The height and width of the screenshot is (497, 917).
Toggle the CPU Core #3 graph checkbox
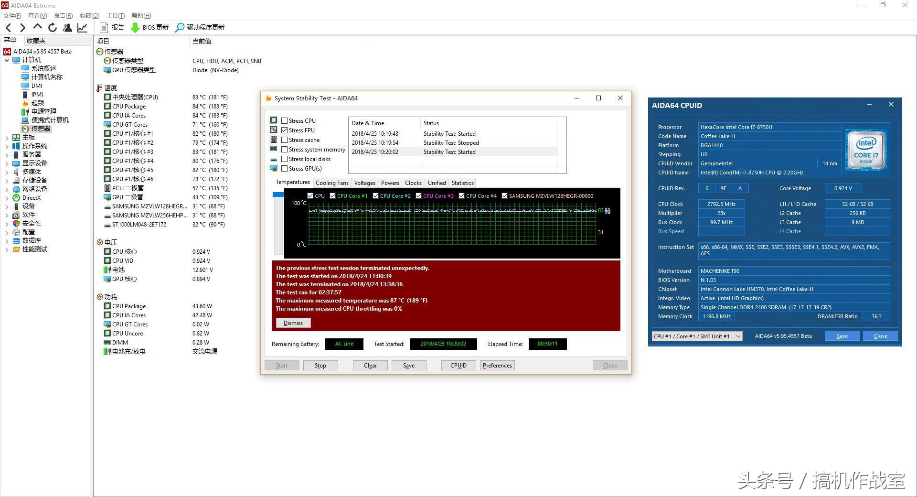tap(419, 196)
